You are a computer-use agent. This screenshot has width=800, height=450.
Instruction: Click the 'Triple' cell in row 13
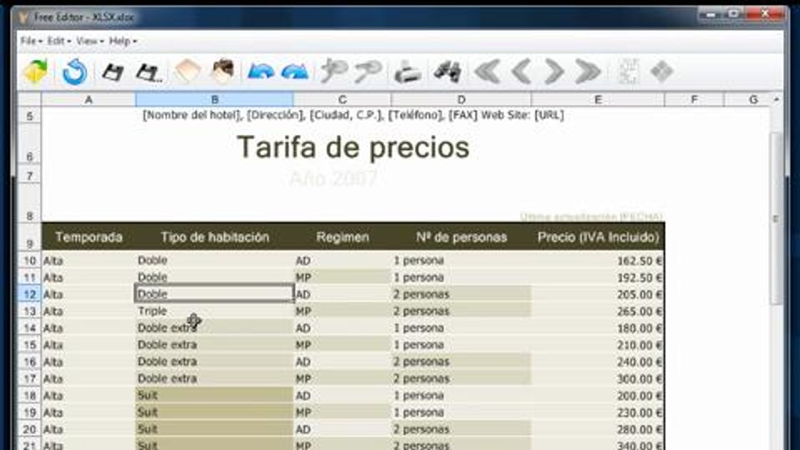click(x=214, y=311)
